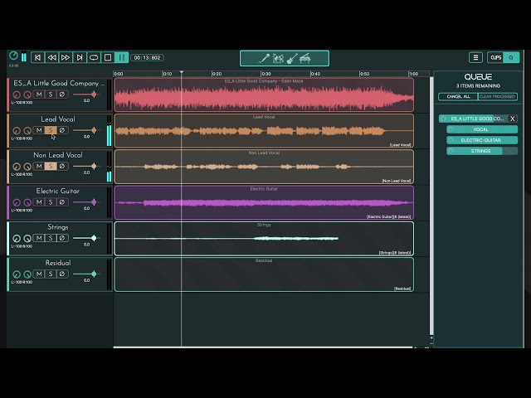
Task: Solo the Electric Guitar track
Action: pyautogui.click(x=51, y=202)
